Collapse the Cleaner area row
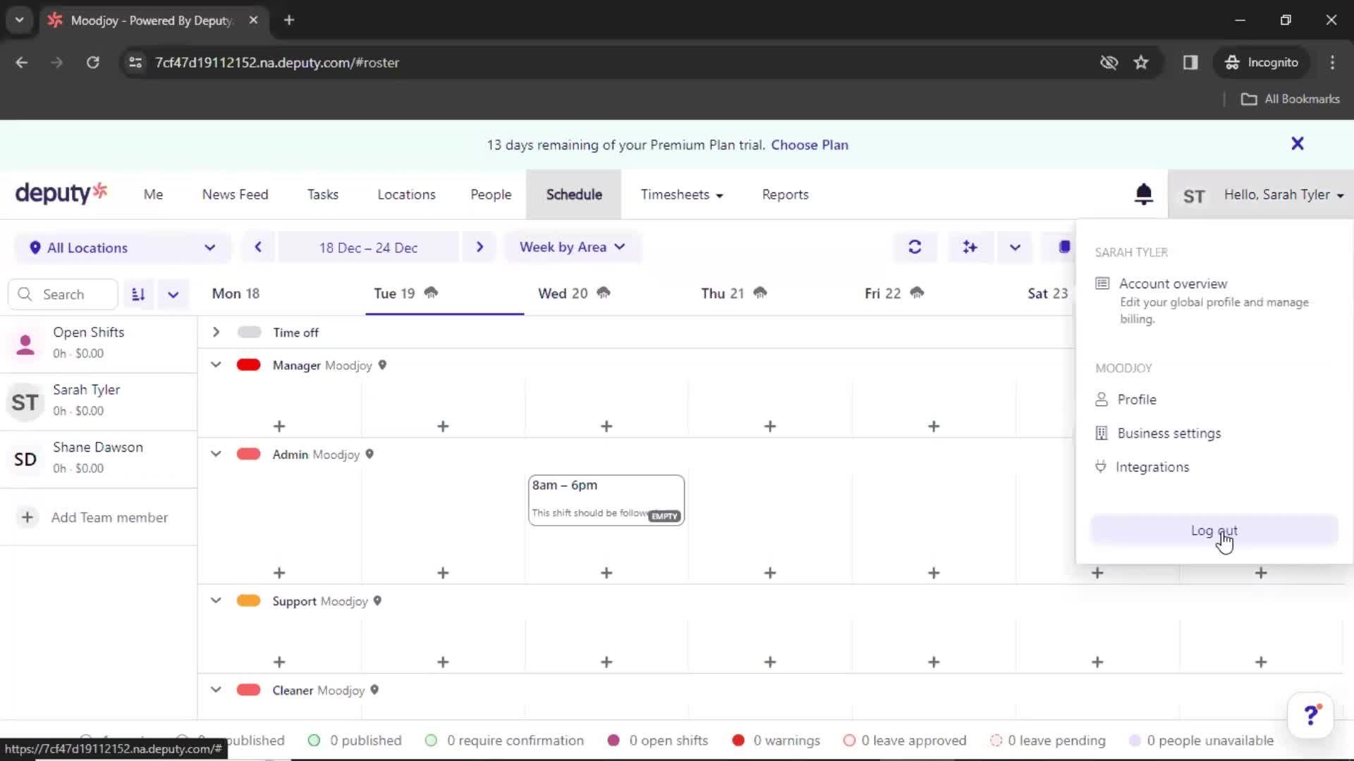The width and height of the screenshot is (1354, 761). tap(216, 690)
